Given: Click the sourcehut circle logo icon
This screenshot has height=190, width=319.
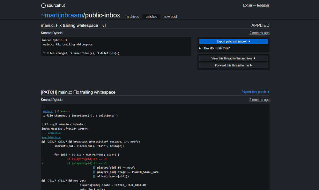Looking at the screenshot, I should (x=43, y=5).
